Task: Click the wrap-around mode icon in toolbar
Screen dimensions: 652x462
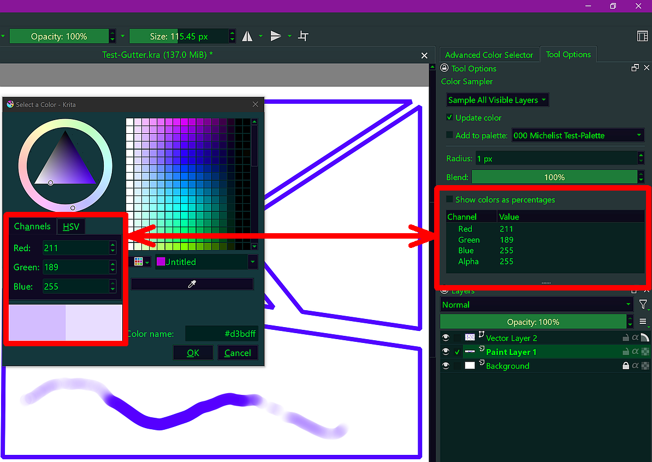Action: tap(304, 37)
